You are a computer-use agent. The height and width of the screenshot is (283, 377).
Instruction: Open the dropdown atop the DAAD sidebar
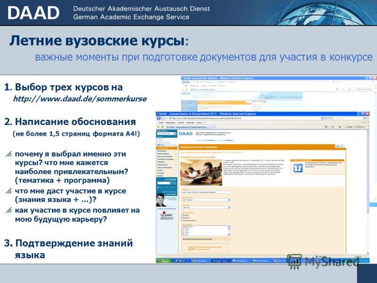click(x=167, y=133)
